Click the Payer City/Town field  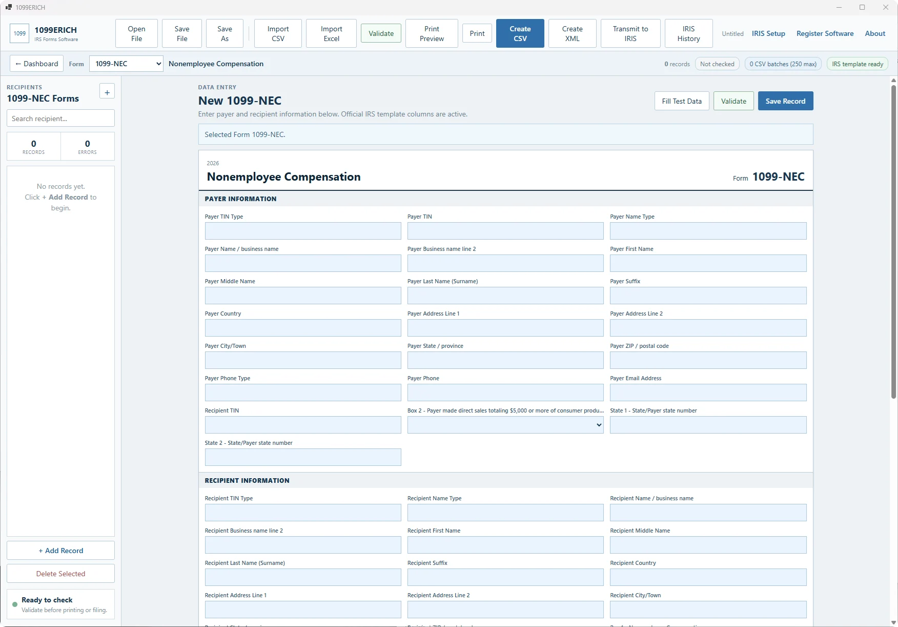click(303, 360)
